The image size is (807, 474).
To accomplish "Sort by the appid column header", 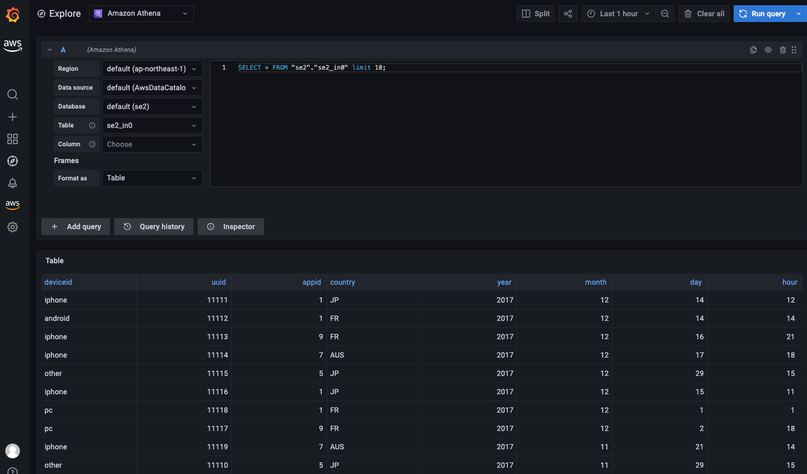I will [x=312, y=282].
